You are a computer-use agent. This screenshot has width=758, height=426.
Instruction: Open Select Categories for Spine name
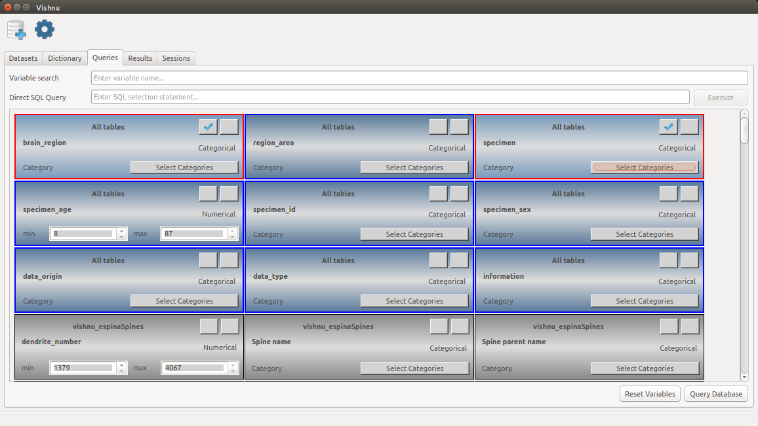click(415, 368)
